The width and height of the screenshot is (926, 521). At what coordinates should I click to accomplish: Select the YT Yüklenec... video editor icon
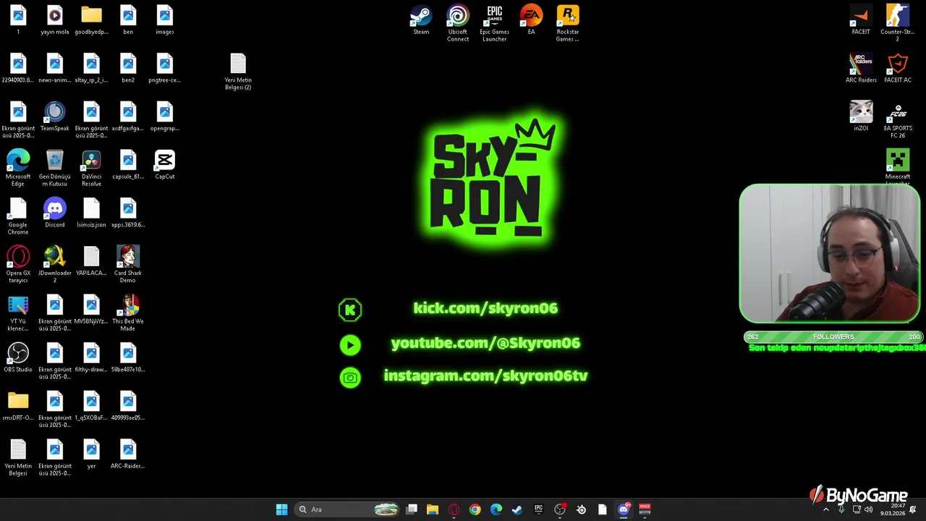tap(18, 313)
